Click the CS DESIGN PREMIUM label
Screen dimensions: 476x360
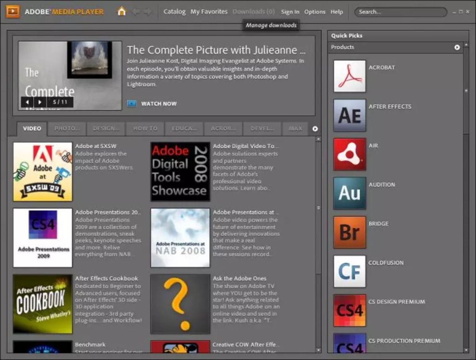397,302
